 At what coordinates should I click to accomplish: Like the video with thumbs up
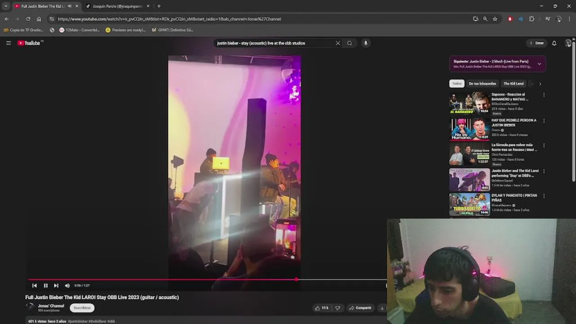click(x=323, y=308)
